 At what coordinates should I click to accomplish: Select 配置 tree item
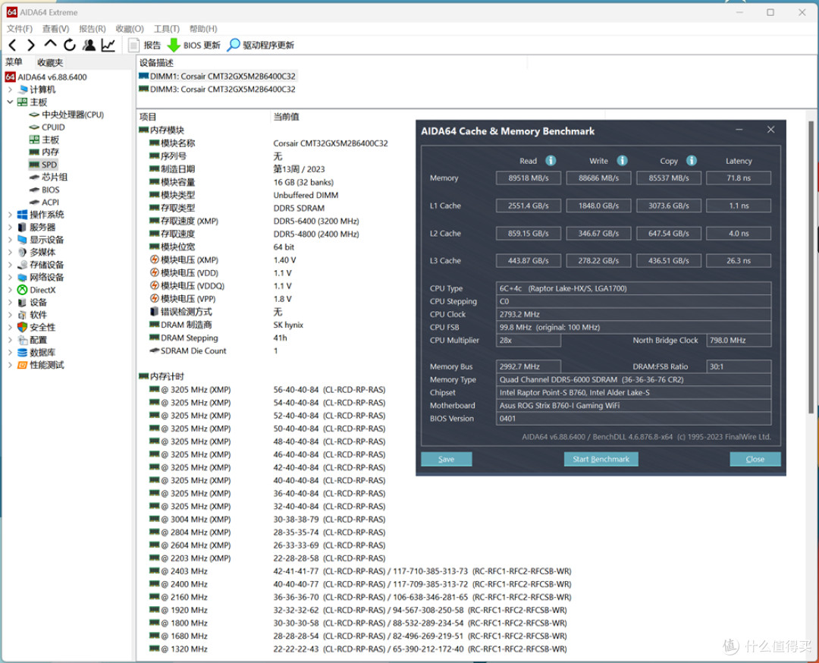pyautogui.click(x=33, y=340)
